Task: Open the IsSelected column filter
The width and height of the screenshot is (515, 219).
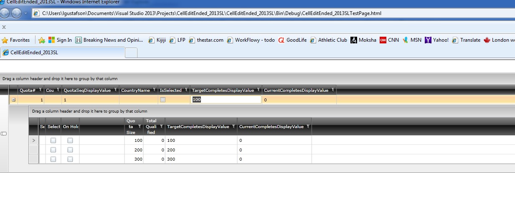Action: pos(186,90)
